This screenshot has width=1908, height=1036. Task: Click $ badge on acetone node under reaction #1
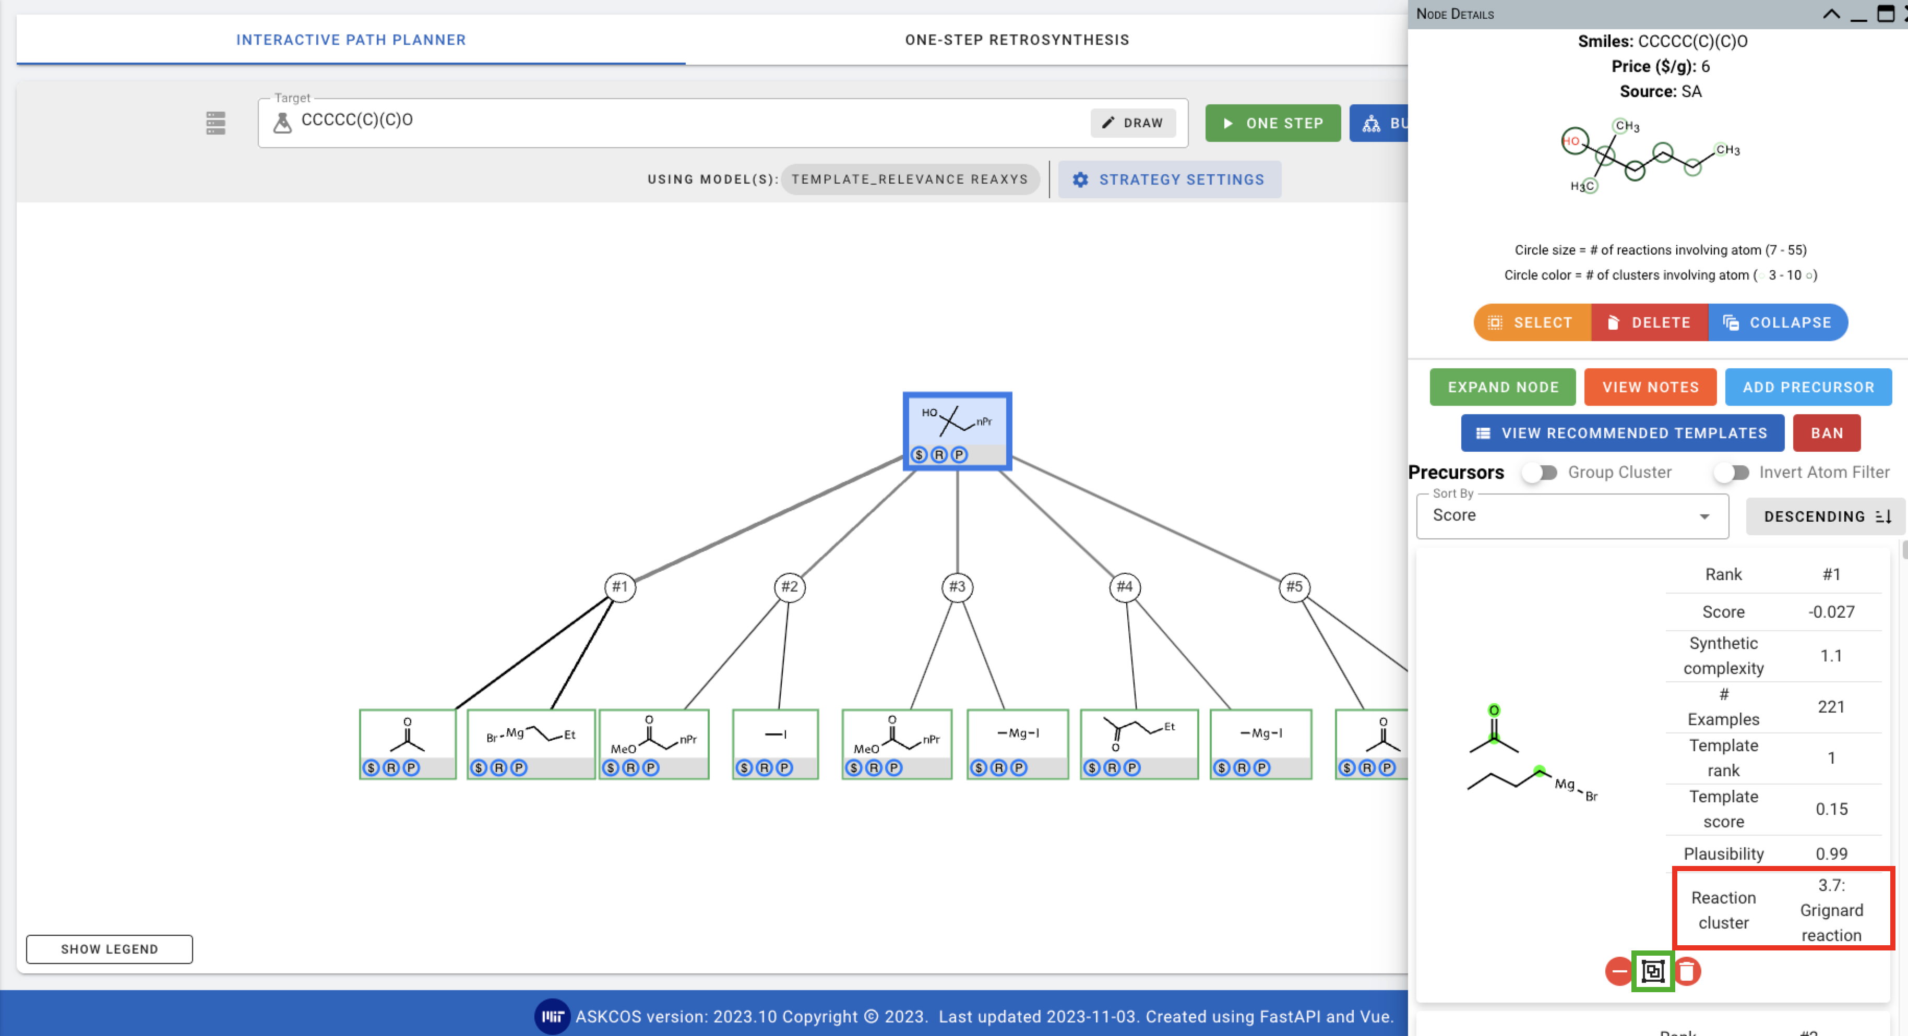click(x=371, y=768)
